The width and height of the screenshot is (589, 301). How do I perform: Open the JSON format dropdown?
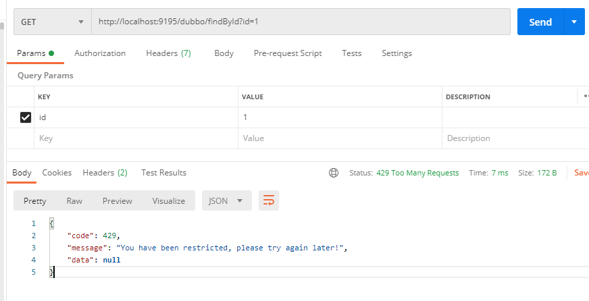226,200
